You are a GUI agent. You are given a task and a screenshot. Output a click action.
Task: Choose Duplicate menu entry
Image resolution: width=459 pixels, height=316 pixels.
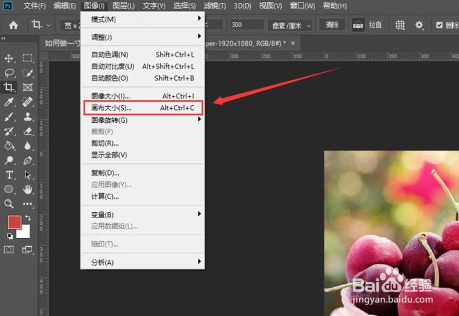point(143,173)
